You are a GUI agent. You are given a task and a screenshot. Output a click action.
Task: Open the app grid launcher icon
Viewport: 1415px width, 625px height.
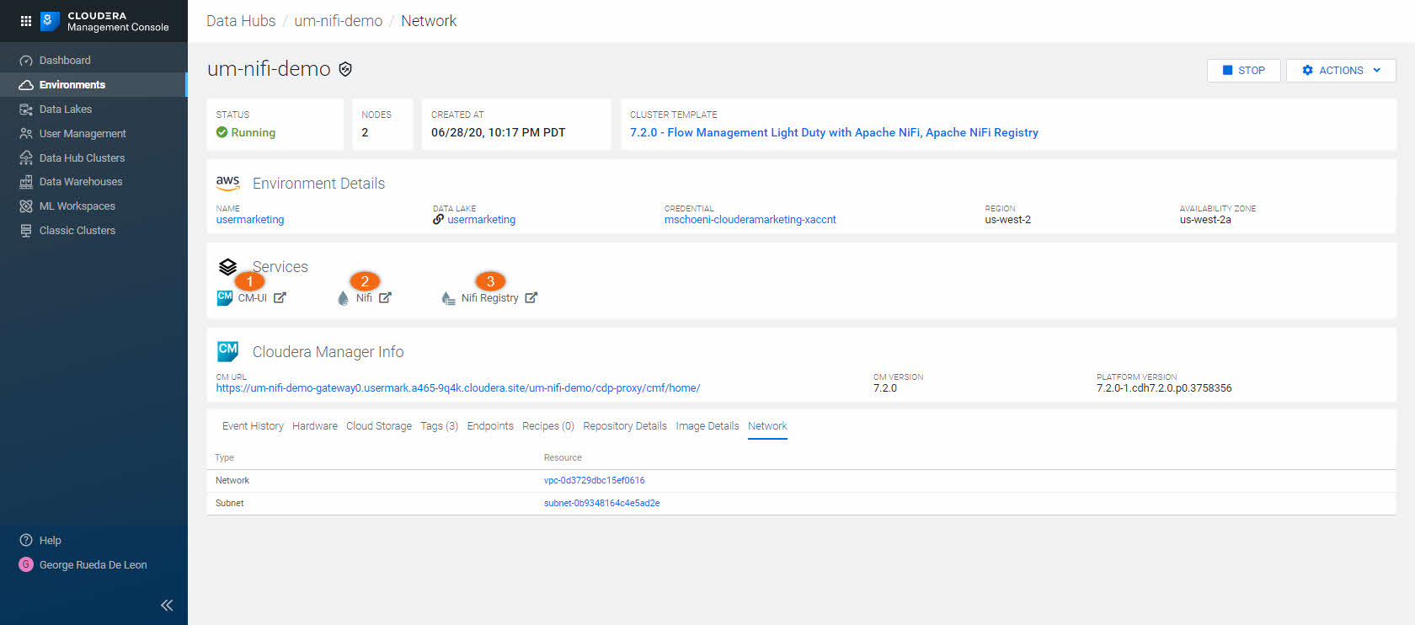[26, 21]
